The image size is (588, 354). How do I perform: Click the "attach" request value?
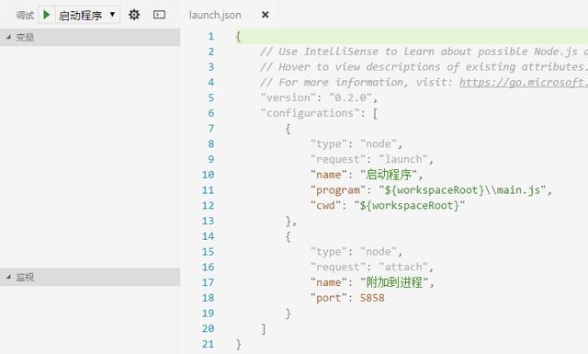[x=403, y=267]
